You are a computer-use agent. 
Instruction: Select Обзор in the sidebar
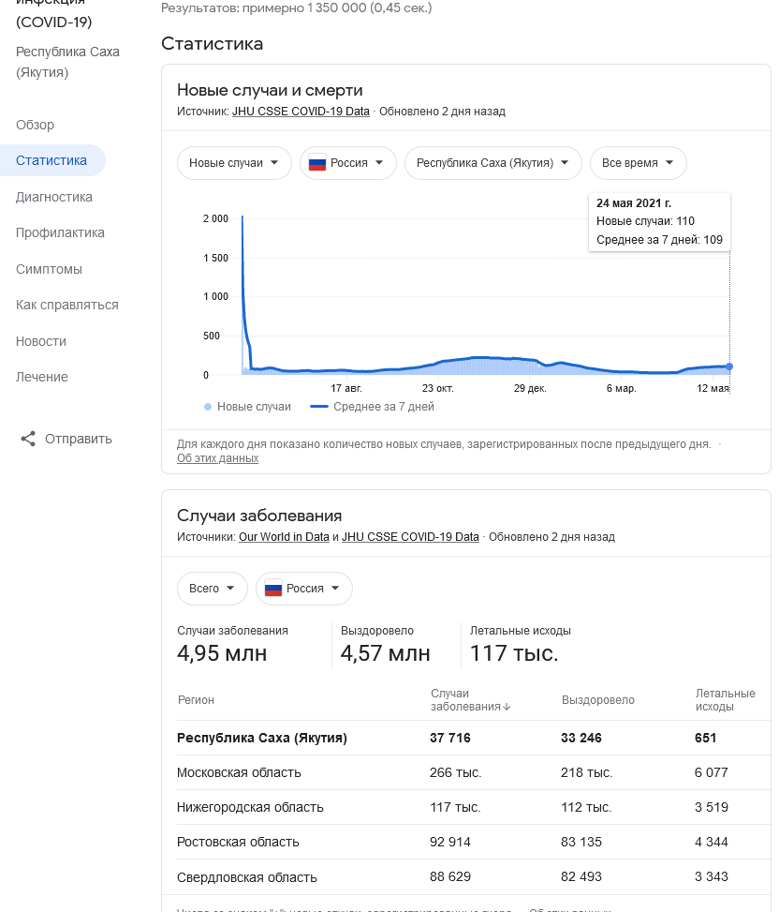[x=36, y=125]
